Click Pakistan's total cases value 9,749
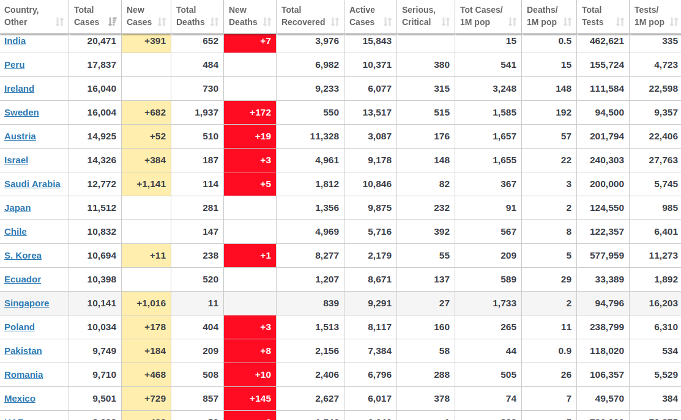This screenshot has width=681, height=420. (104, 351)
